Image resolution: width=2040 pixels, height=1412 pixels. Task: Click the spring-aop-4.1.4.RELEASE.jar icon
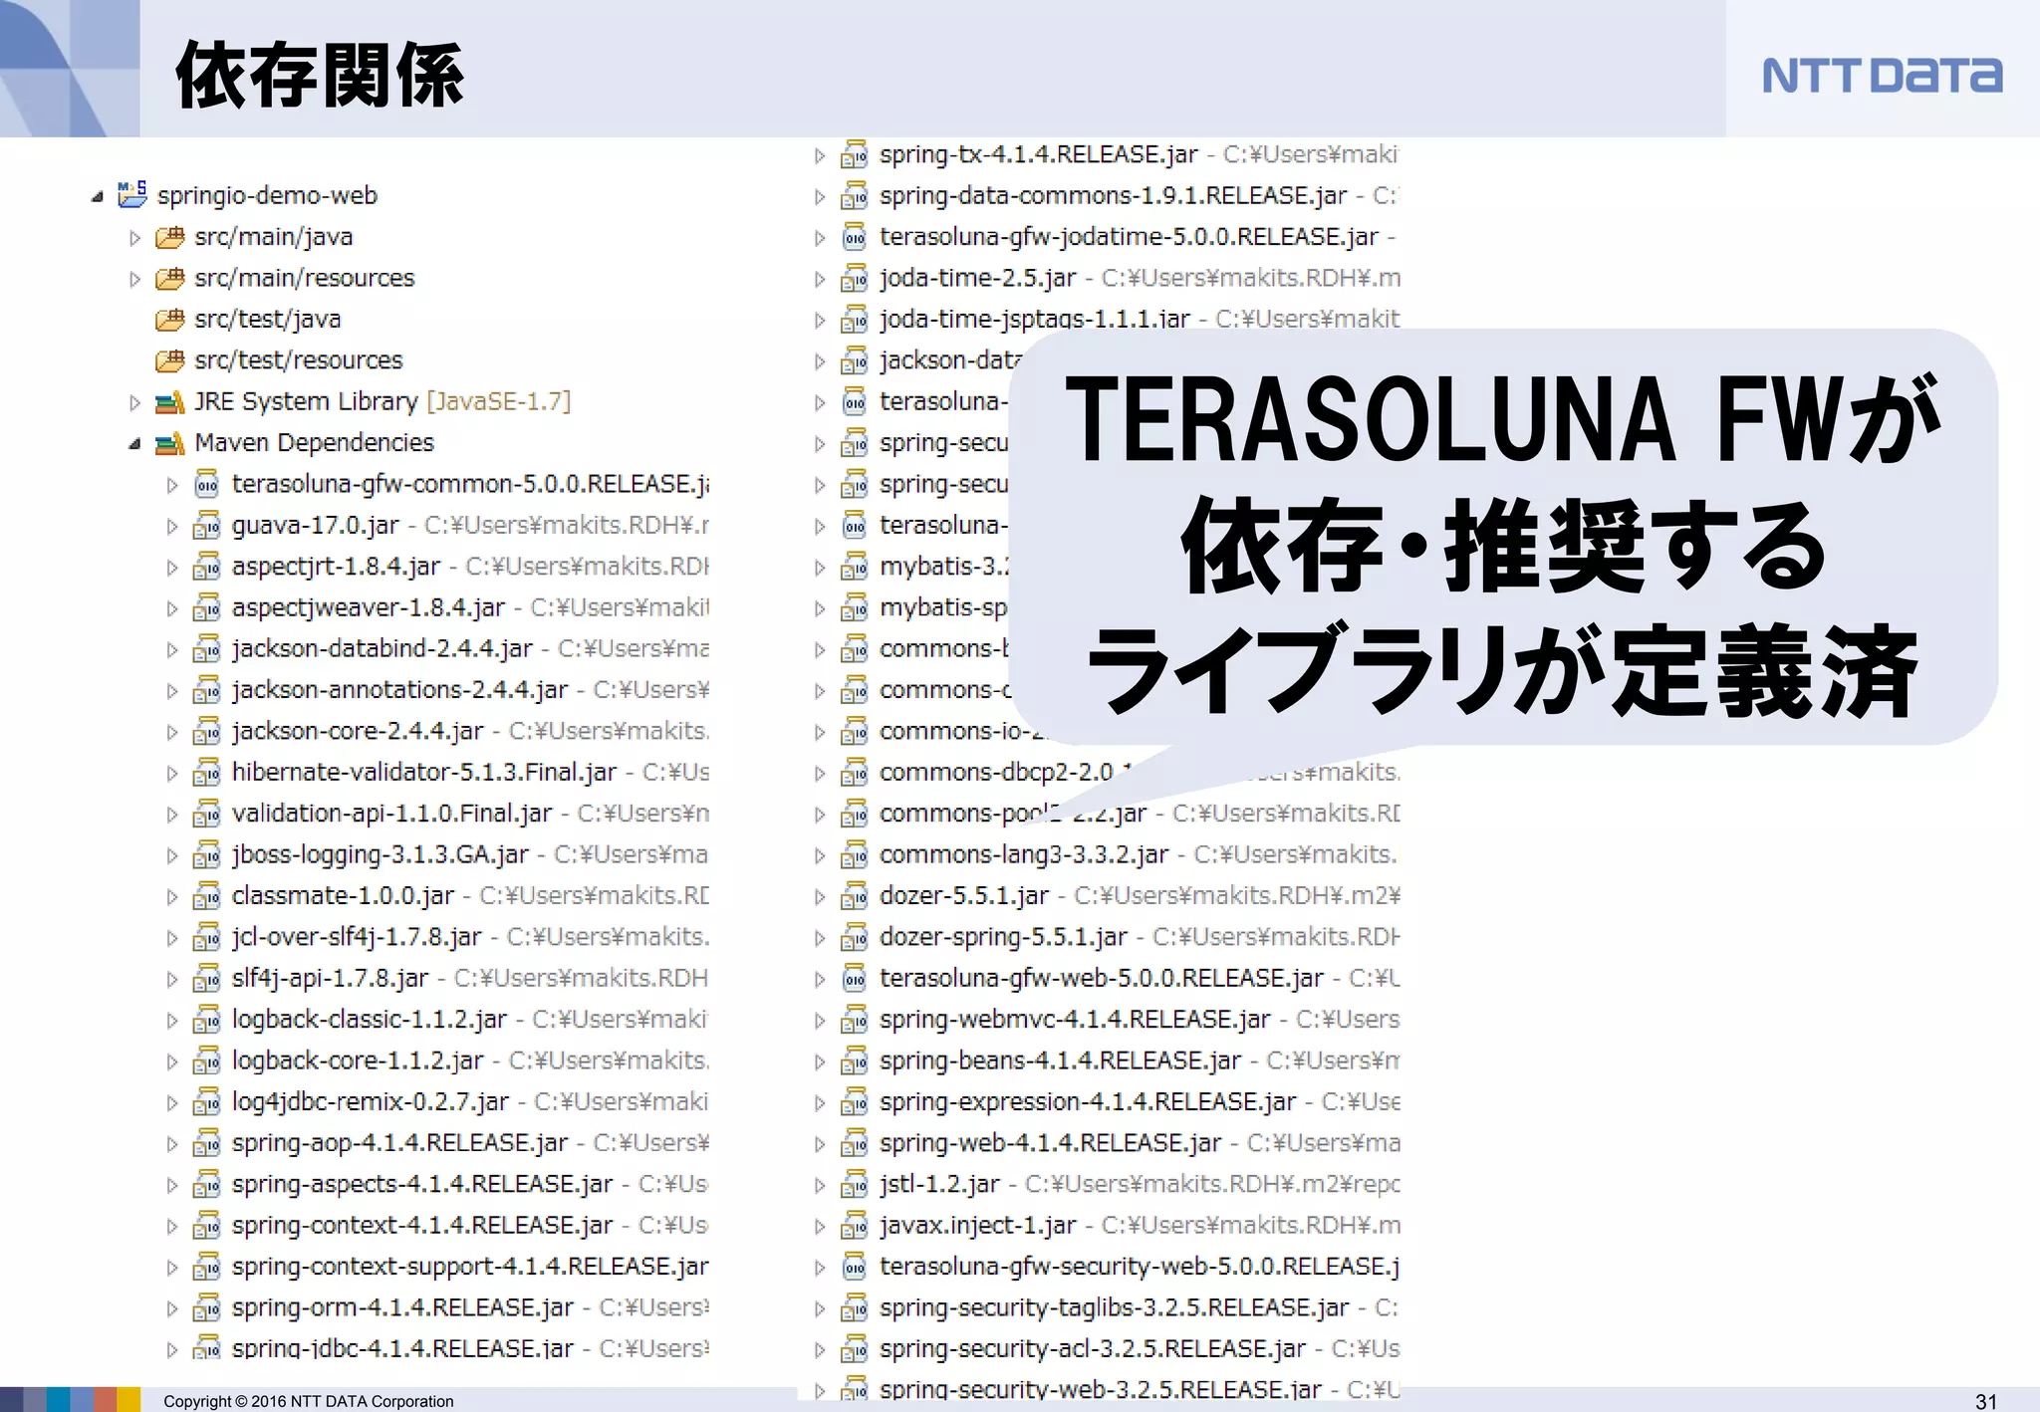[206, 1143]
